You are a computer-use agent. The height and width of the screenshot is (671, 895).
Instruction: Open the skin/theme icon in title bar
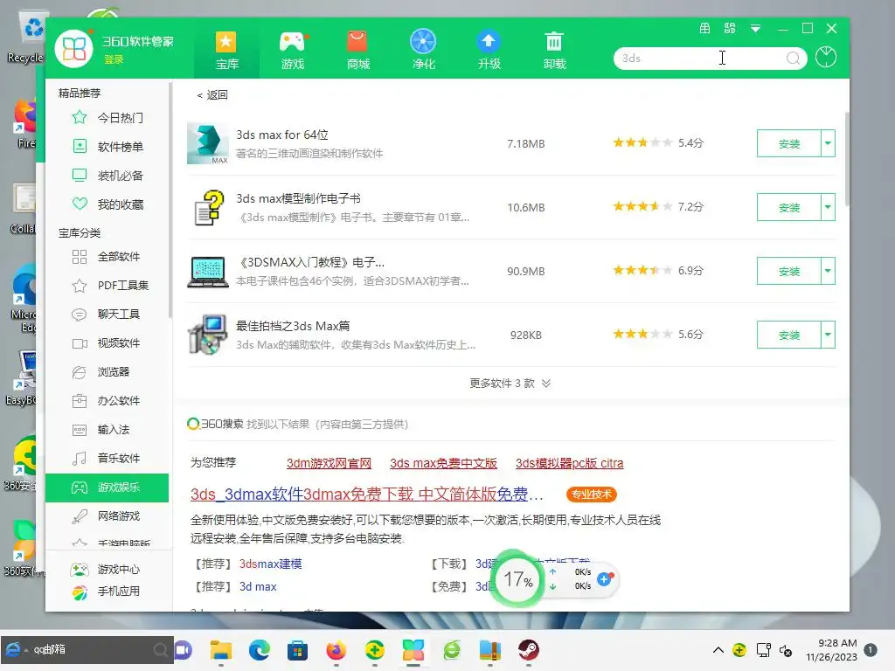coord(730,28)
